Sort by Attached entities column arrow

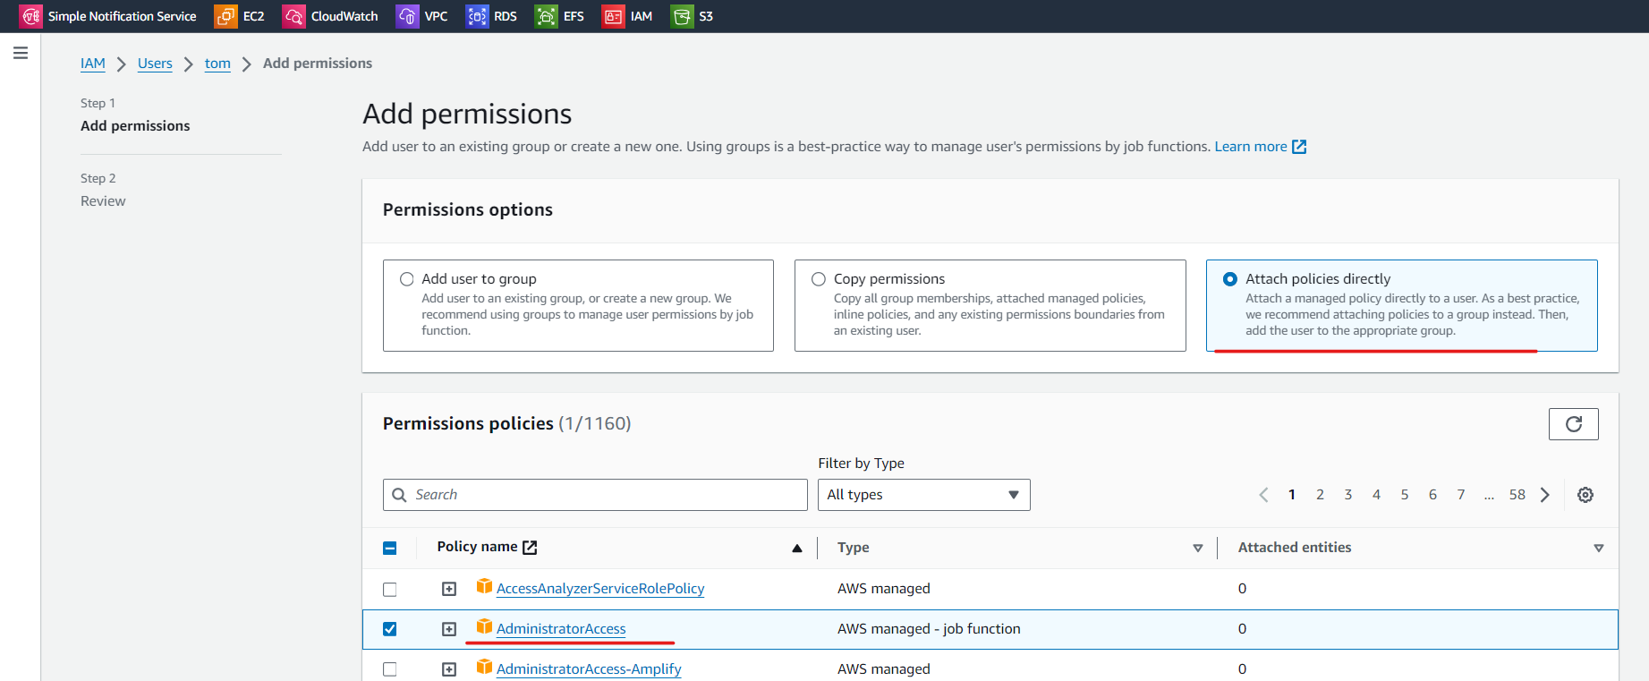pyautogui.click(x=1599, y=548)
